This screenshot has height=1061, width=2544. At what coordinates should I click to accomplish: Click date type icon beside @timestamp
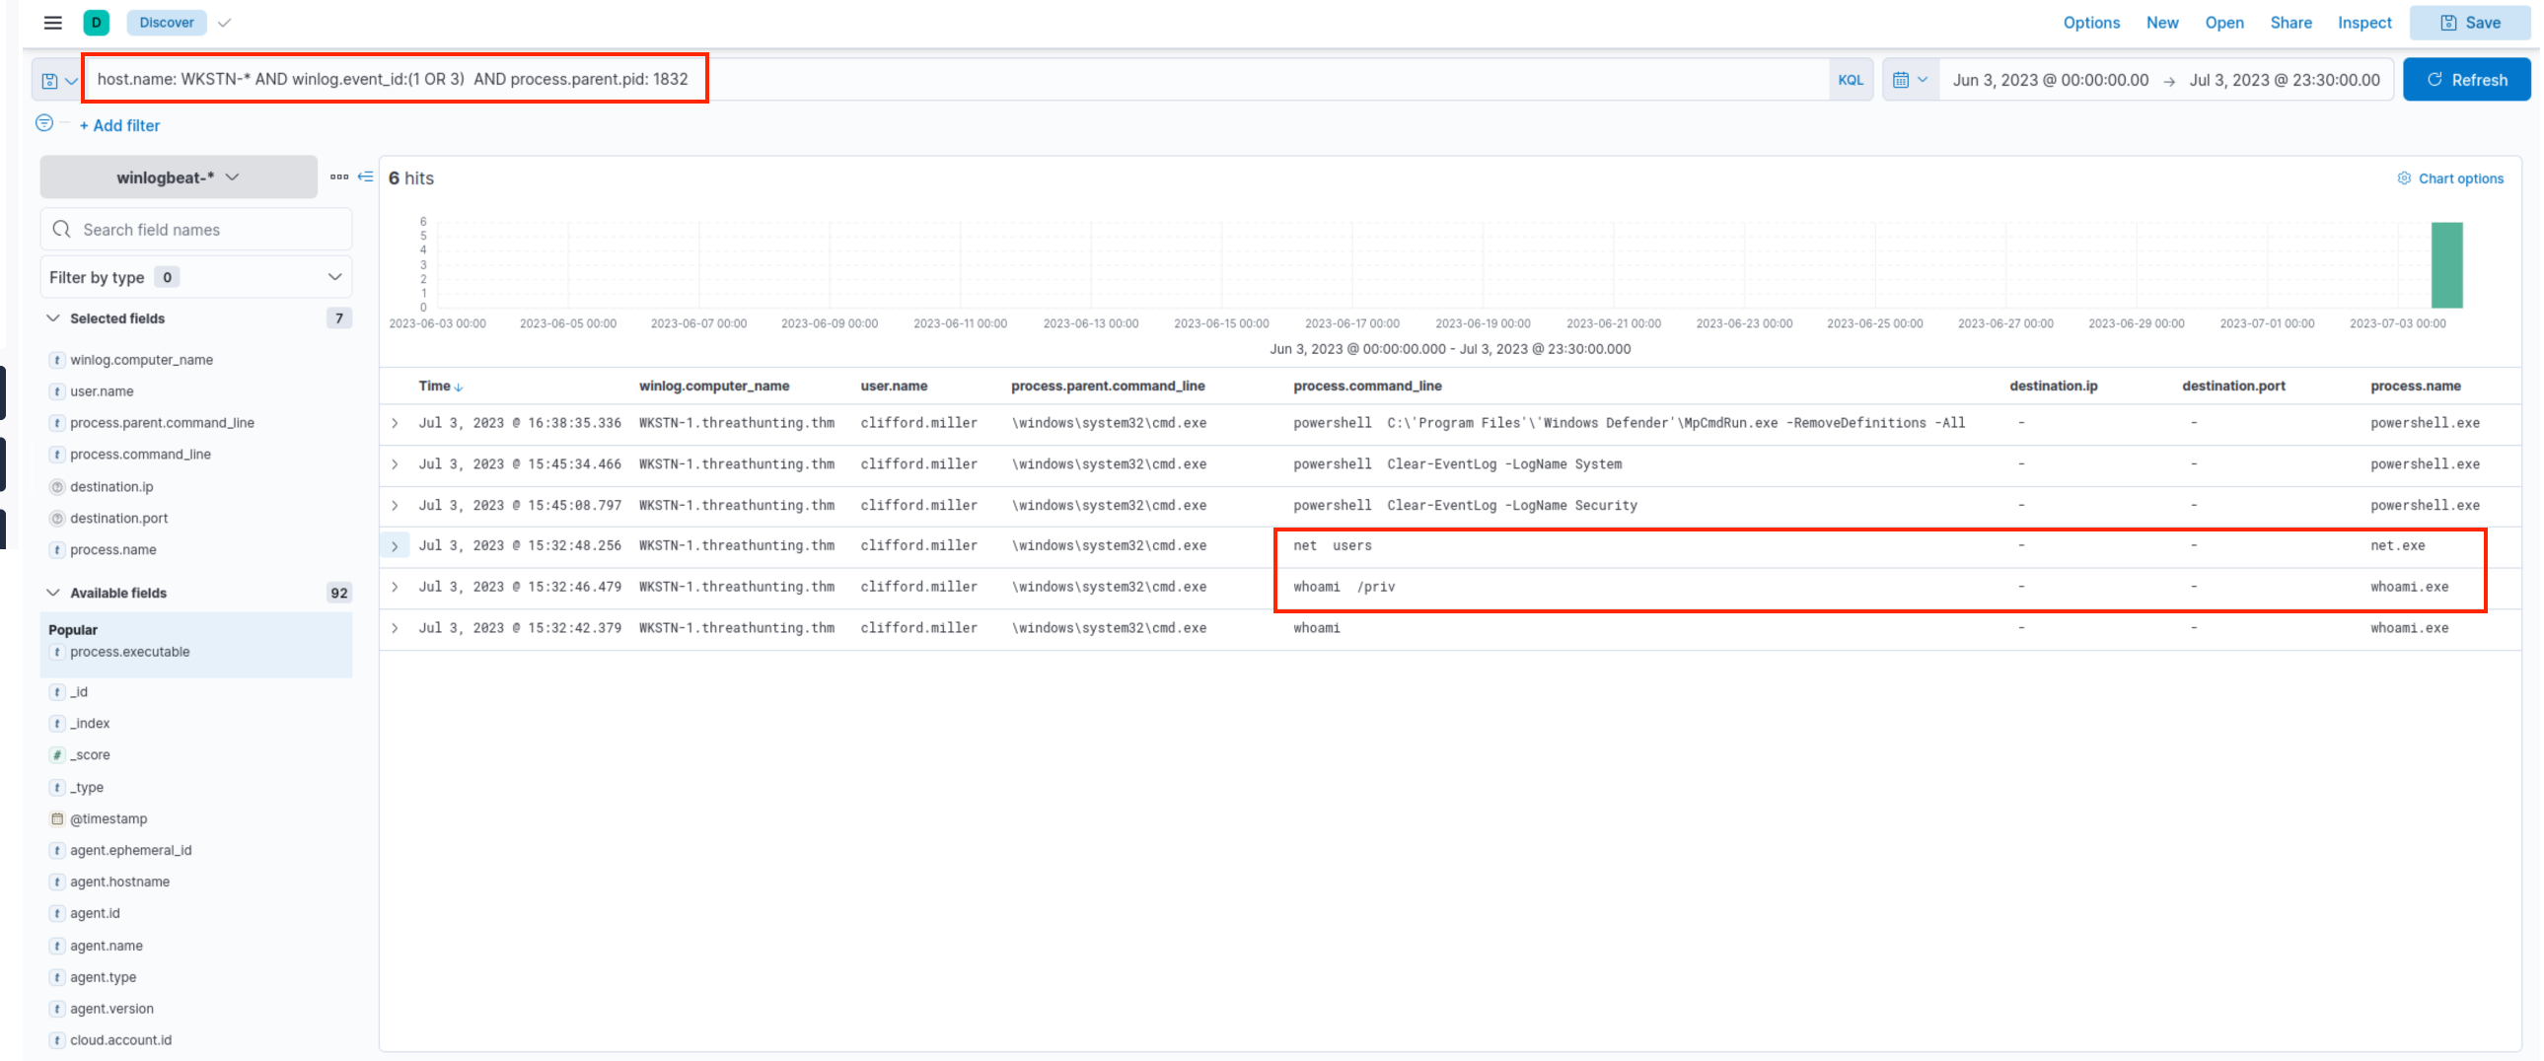pos(57,820)
